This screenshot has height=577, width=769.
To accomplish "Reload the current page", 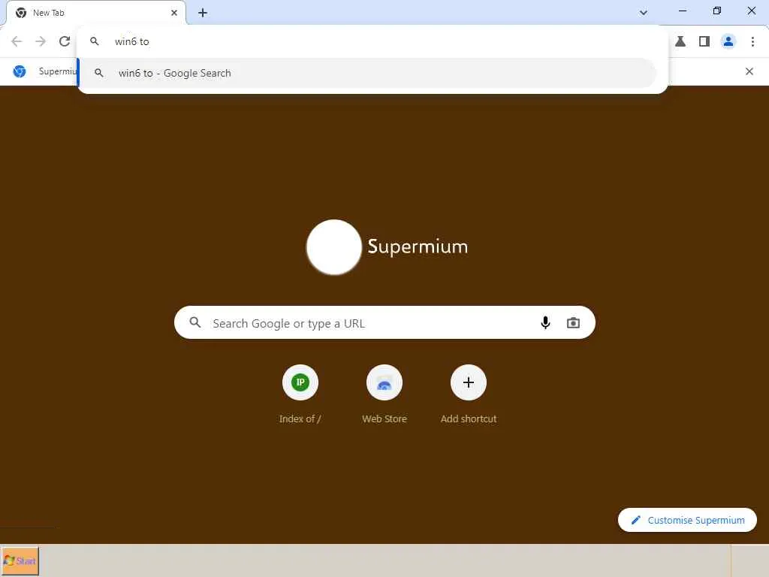I will point(65,42).
